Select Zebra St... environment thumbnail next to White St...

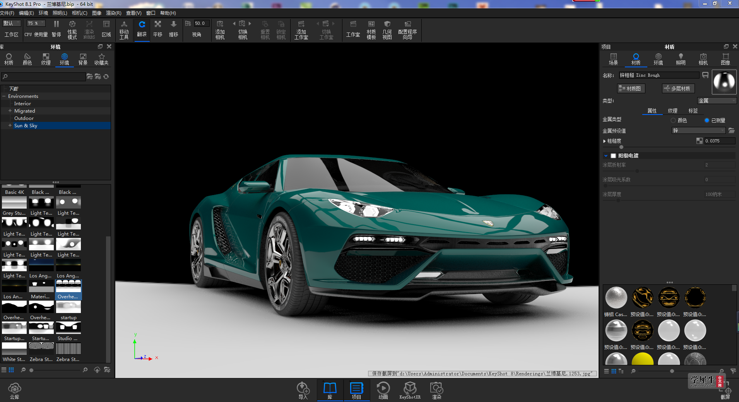41,349
